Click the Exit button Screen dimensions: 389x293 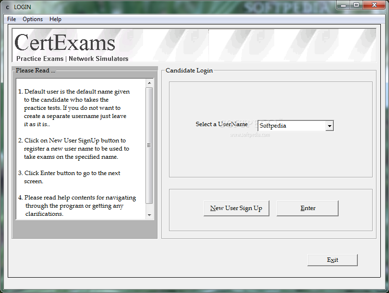332,260
